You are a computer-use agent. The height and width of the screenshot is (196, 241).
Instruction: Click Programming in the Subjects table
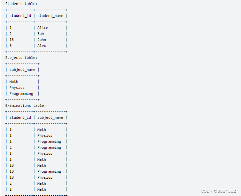tap(21, 94)
